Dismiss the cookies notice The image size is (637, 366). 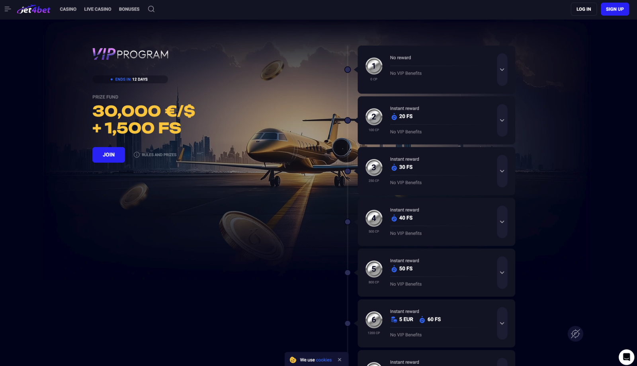[340, 360]
